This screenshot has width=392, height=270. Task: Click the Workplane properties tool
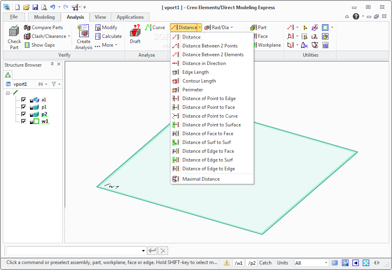tap(267, 45)
